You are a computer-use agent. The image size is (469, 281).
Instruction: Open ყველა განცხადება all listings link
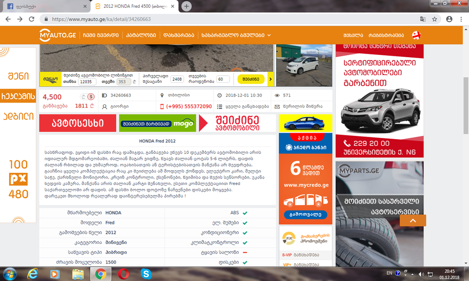[x=247, y=107]
